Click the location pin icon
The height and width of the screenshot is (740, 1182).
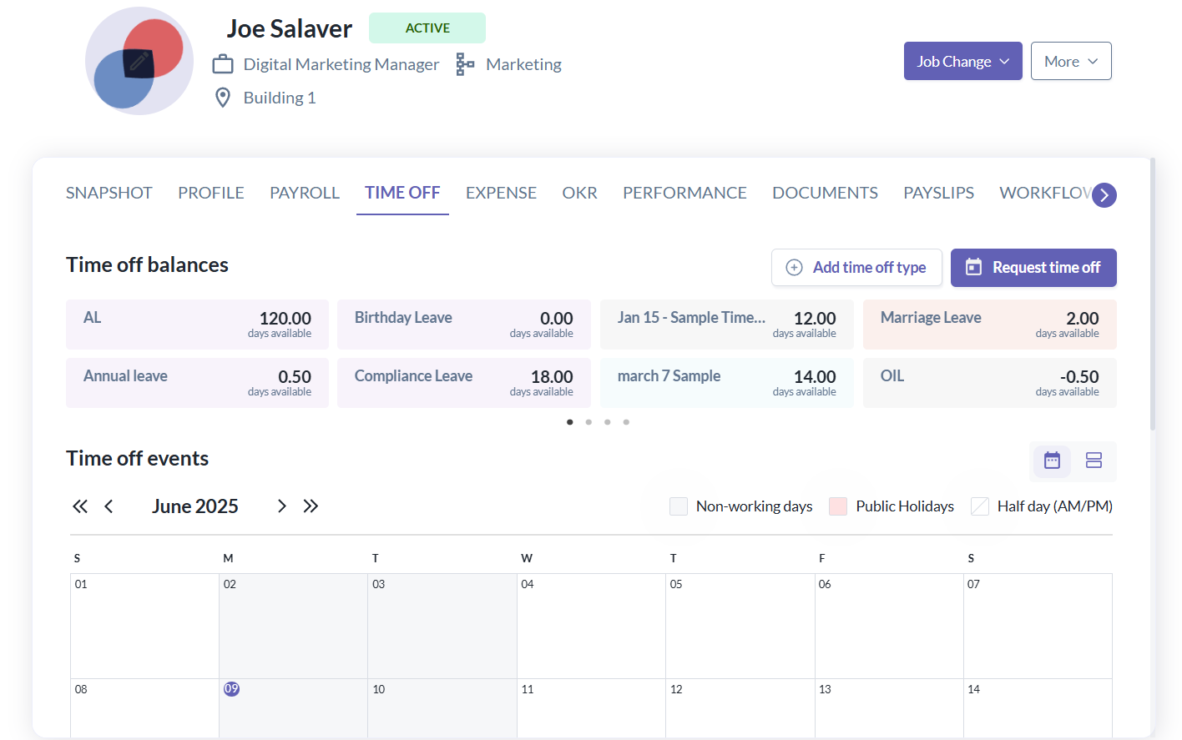(223, 98)
